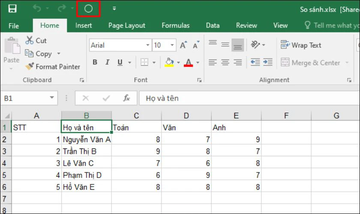
Task: Open the Arial font name dropdown
Action: tap(148, 45)
